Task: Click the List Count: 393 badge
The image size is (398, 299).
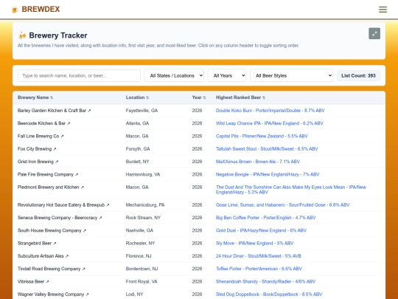Action: pos(358,75)
